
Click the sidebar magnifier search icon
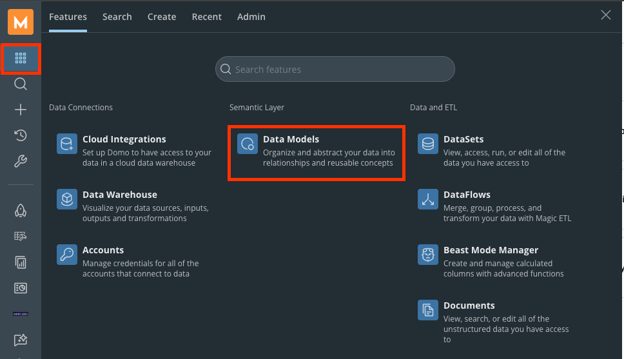(21, 84)
